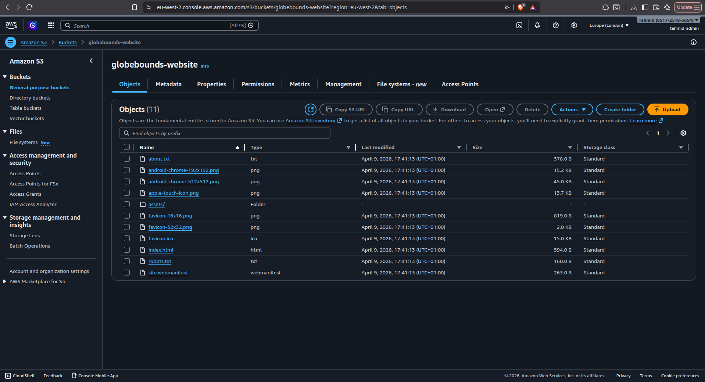This screenshot has height=382, width=705.
Task: Select the android-chrome-192x192.png row checkbox
Action: click(127, 170)
